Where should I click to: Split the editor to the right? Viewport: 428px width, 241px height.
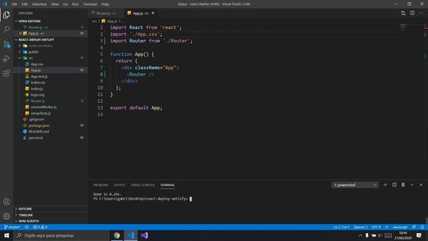[412, 13]
